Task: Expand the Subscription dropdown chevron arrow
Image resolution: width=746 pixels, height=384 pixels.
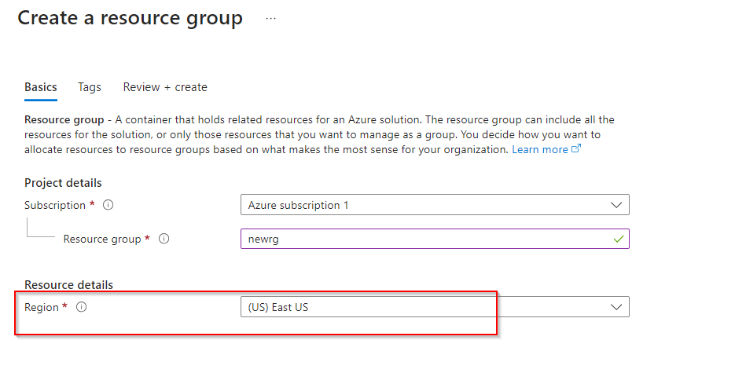Action: click(x=616, y=205)
